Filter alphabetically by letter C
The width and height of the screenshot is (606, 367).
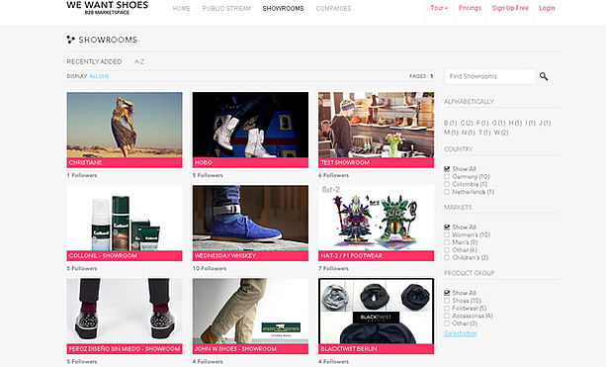[x=467, y=123]
